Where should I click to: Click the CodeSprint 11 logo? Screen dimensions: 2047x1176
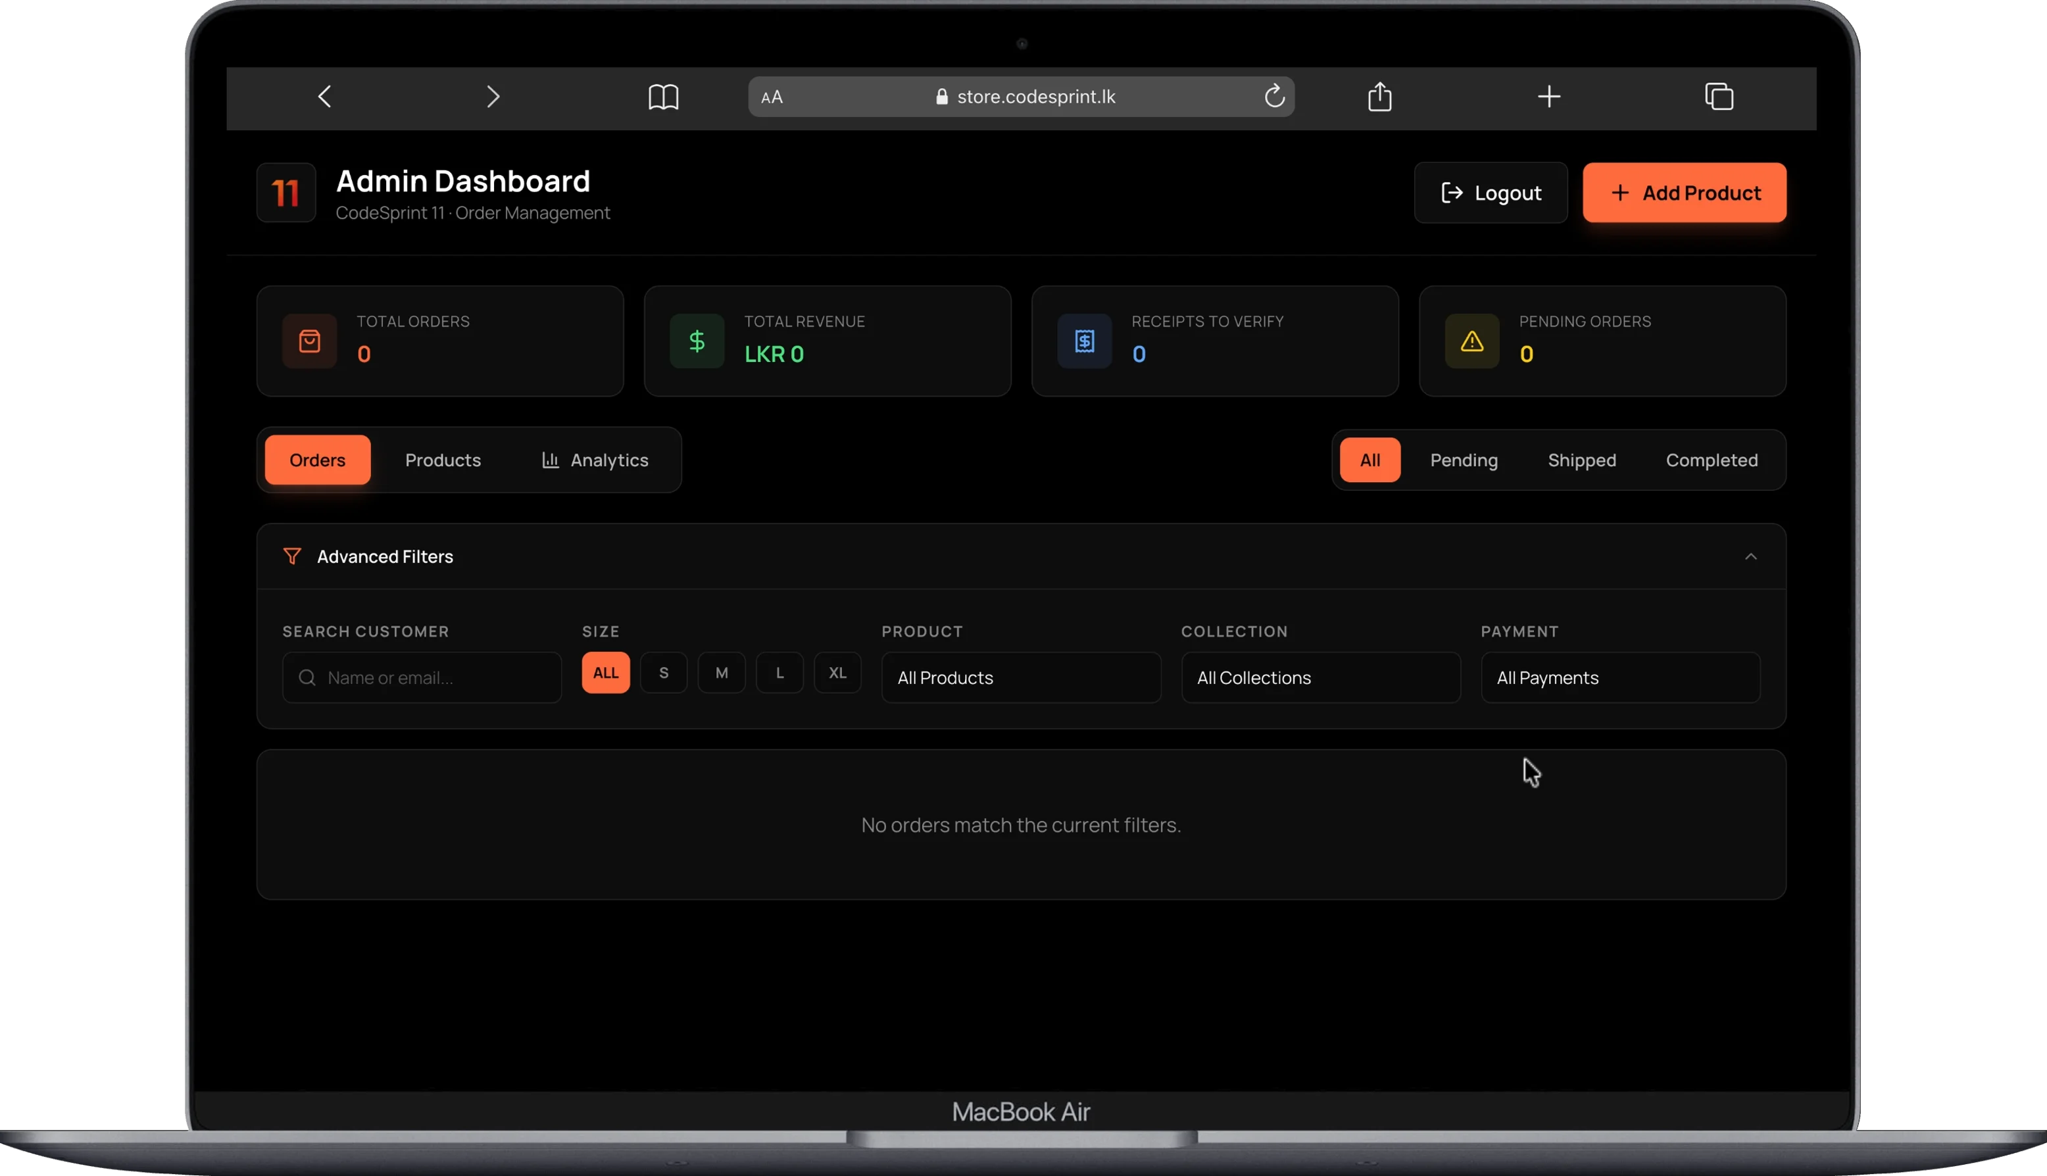coord(286,193)
